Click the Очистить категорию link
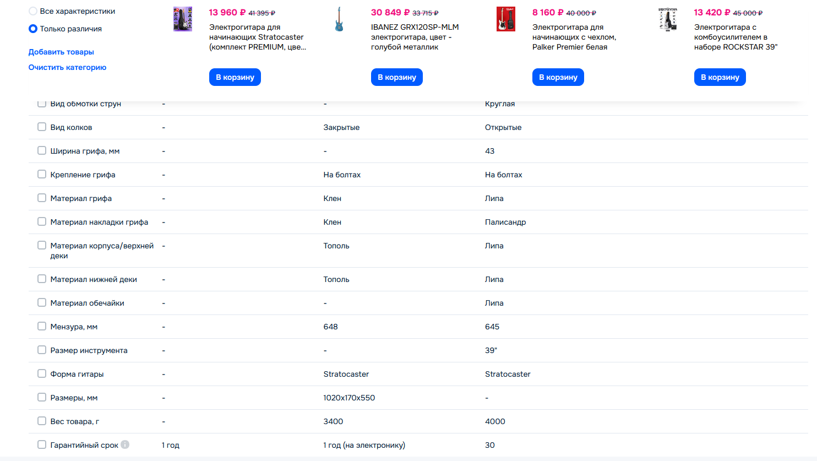This screenshot has width=817, height=461. pos(67,67)
